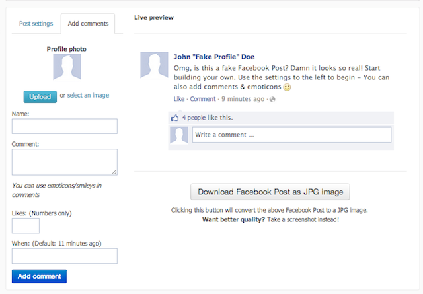This screenshot has height=294, width=423.
Task: Click the Upload button
Action: click(40, 96)
